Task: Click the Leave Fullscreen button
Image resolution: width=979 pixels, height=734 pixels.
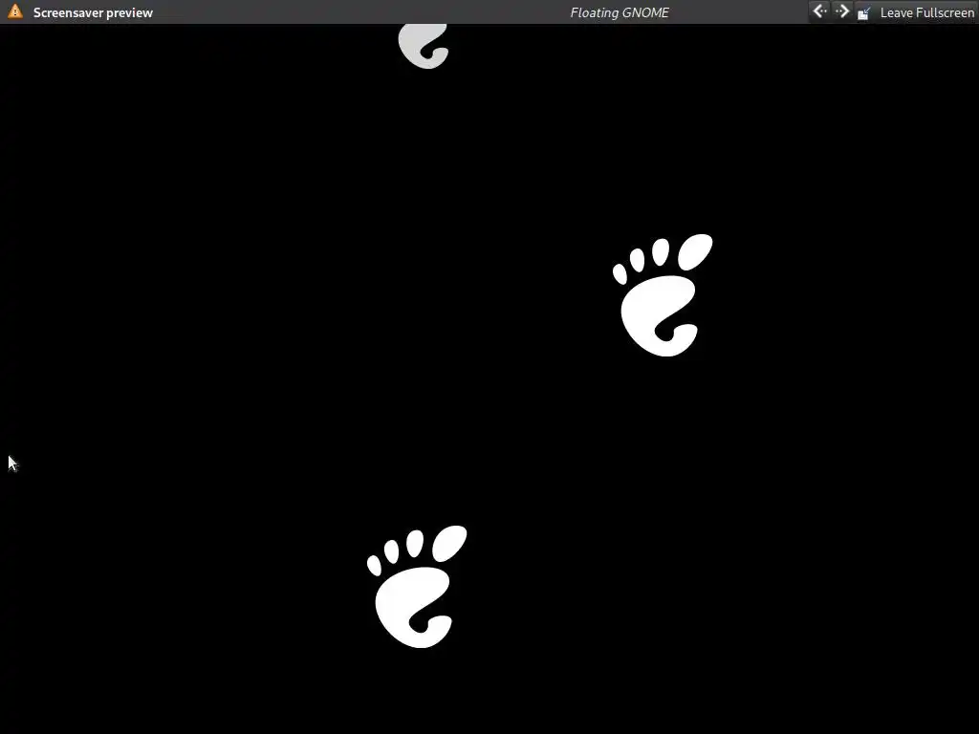Action: coord(916,12)
